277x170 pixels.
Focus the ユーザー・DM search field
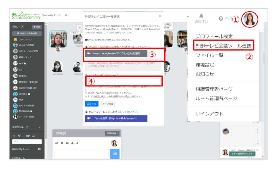click(27, 141)
